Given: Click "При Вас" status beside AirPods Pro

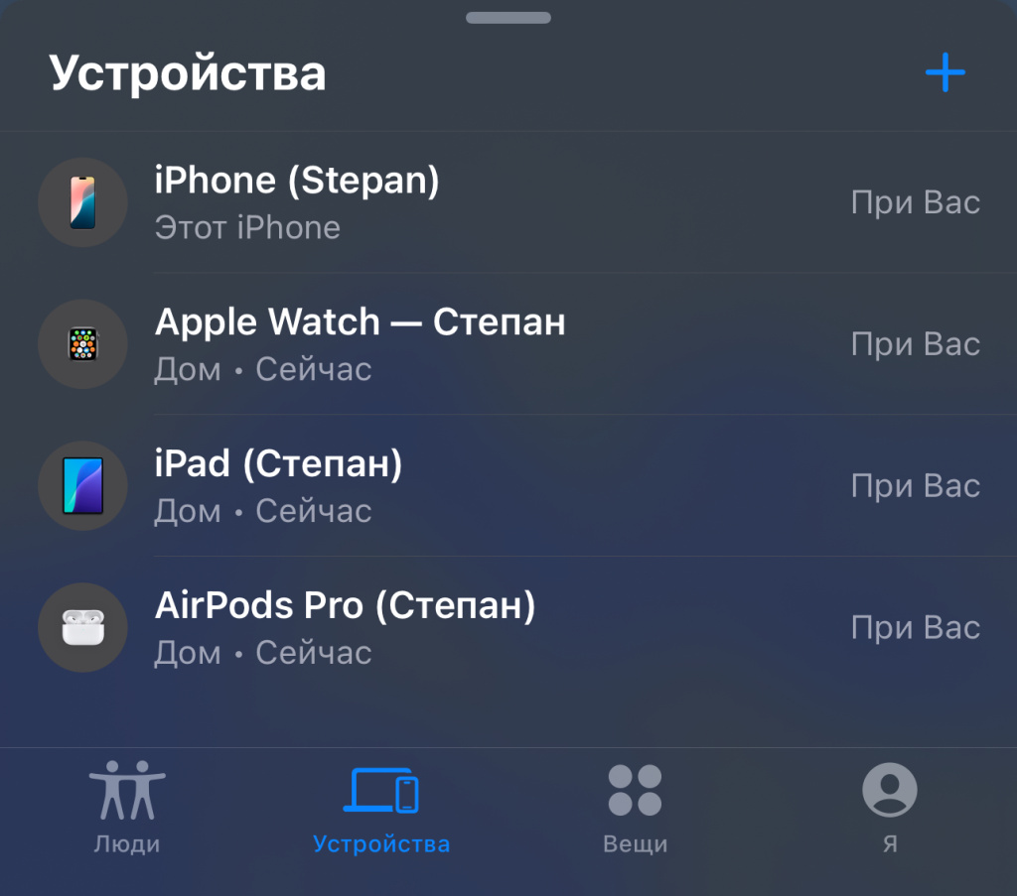Looking at the screenshot, I should pos(916,628).
